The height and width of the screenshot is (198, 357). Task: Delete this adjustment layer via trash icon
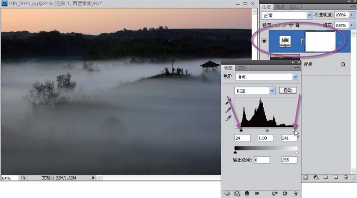click(x=295, y=193)
